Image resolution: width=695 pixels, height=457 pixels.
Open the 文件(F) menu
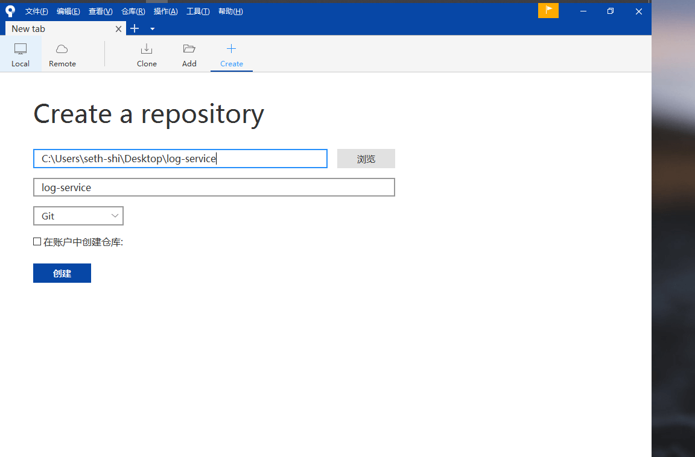coord(36,11)
